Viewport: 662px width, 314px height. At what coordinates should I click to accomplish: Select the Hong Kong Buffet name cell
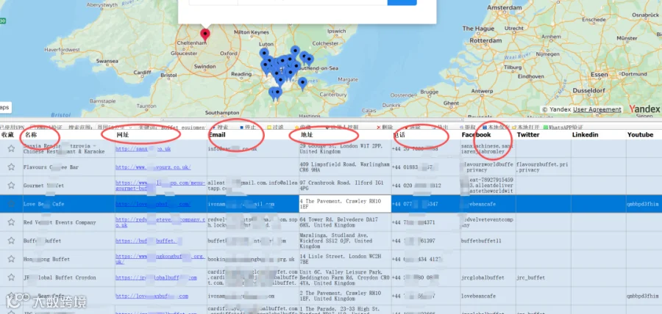[46, 259]
